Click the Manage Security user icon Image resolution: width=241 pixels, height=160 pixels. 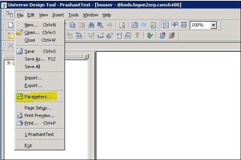click(162, 36)
